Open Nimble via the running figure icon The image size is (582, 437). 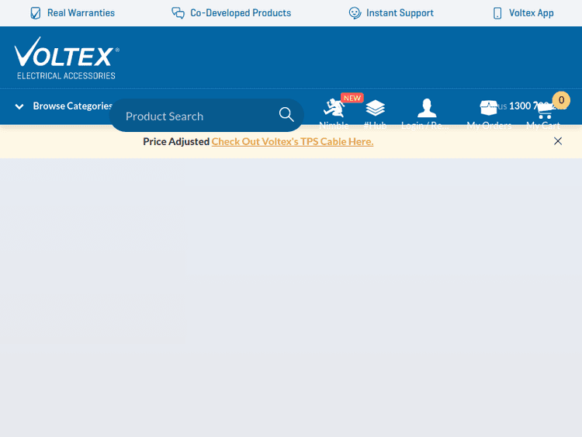[334, 109]
